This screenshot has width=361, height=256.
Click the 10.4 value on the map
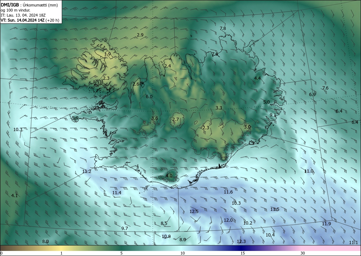point(270,235)
